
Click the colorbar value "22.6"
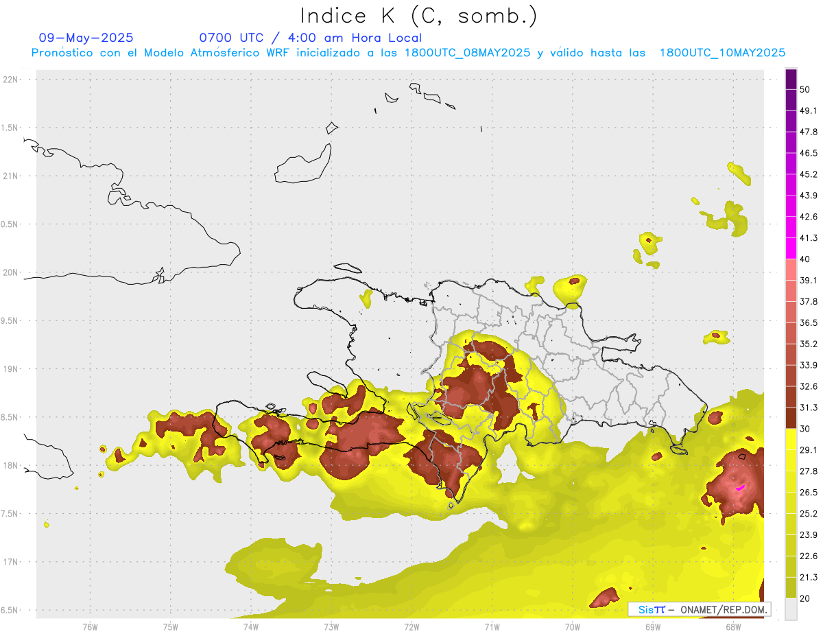[x=808, y=556]
